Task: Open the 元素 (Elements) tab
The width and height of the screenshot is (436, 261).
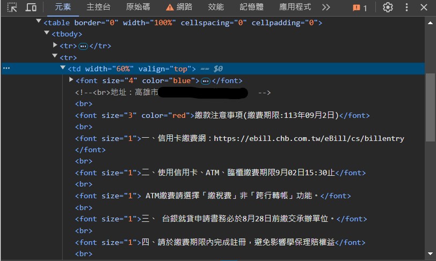Action: (63, 7)
